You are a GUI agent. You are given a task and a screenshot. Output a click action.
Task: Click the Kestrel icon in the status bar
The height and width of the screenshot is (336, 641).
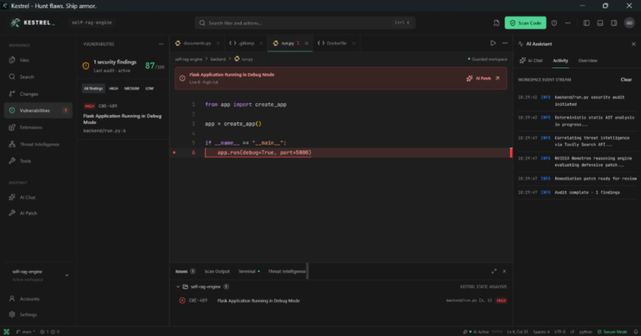(x=6, y=331)
